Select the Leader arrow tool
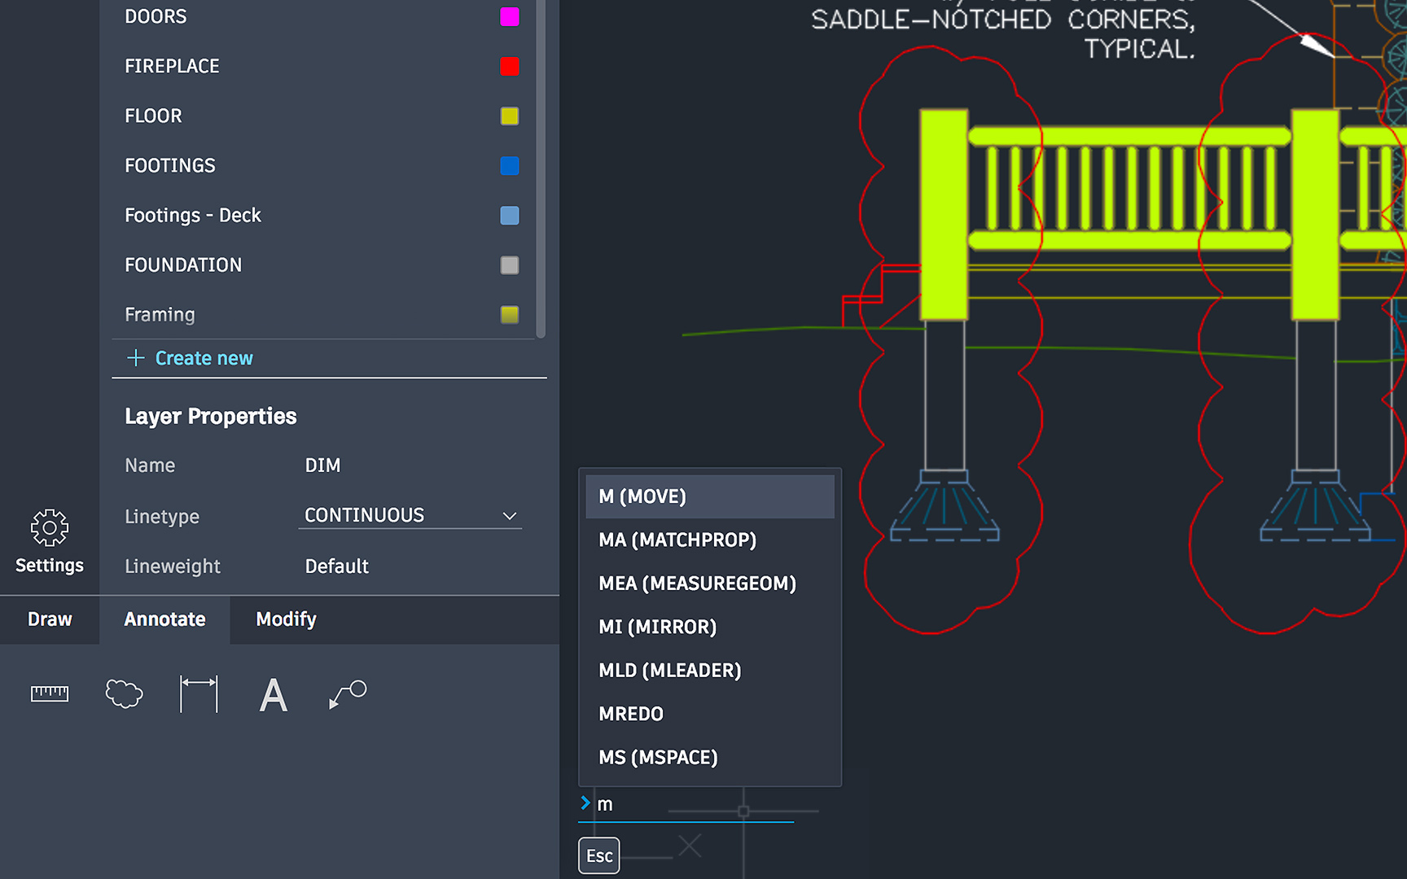The height and width of the screenshot is (879, 1407). [348, 693]
